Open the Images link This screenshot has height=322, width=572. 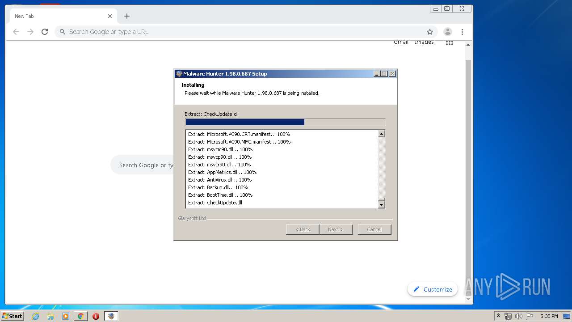click(x=424, y=42)
